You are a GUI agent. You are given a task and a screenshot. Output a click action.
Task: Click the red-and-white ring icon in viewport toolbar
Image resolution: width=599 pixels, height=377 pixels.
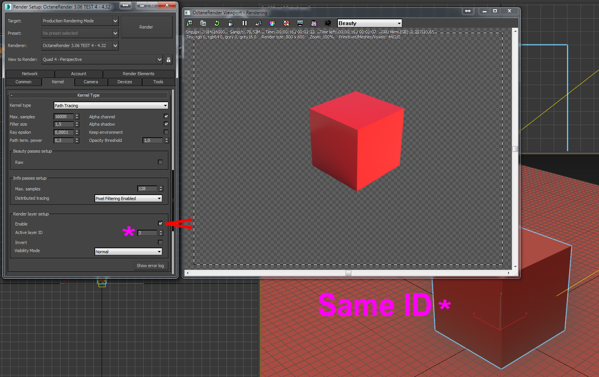click(x=286, y=23)
